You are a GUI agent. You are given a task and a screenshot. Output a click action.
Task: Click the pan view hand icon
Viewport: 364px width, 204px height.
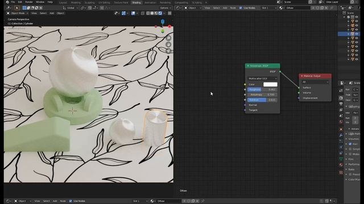click(168, 44)
